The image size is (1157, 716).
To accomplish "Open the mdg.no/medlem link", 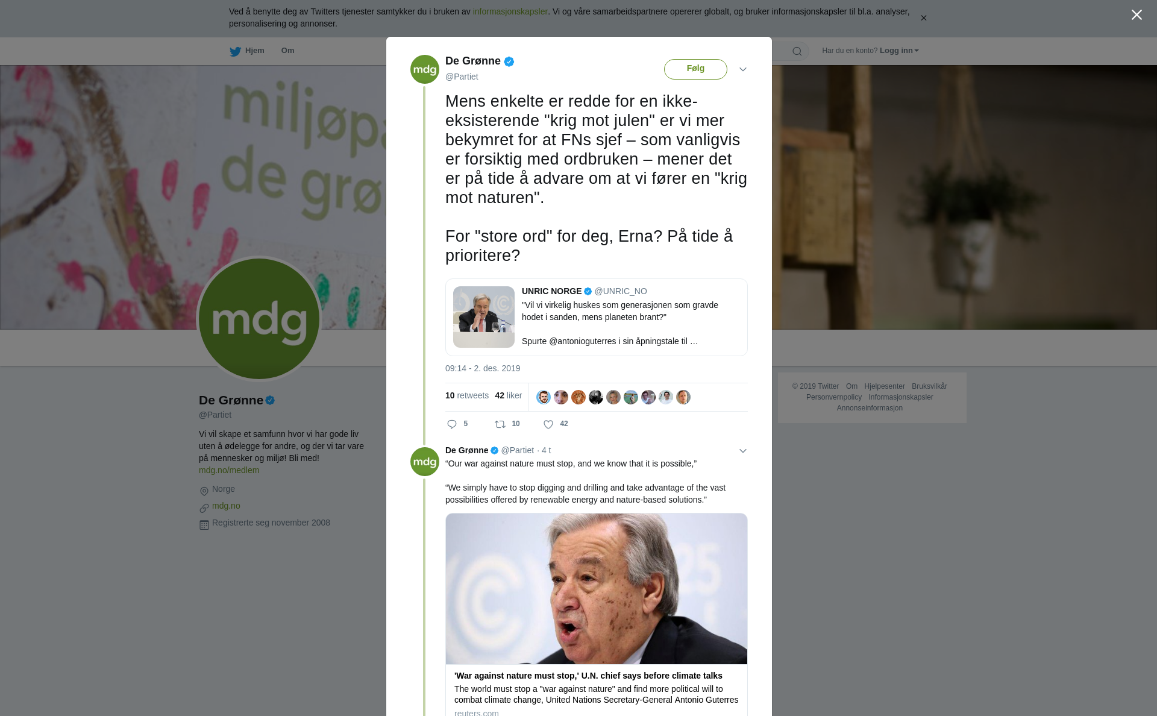I will click(x=229, y=470).
